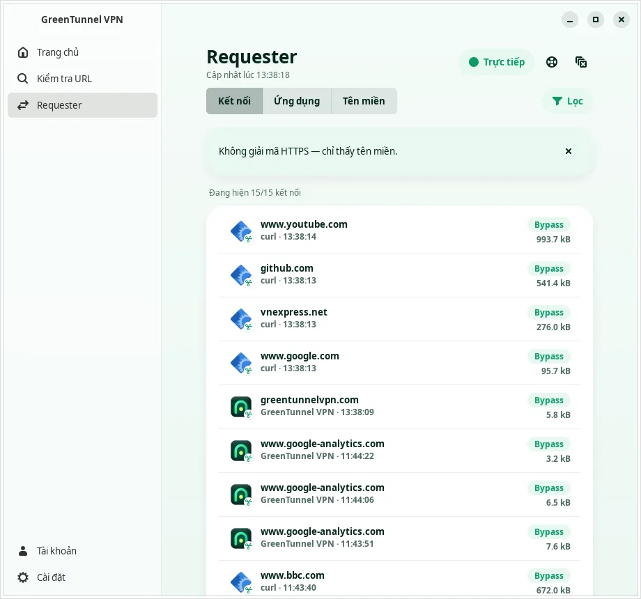Viewport: 641px width, 599px height.
Task: Click the 95.7 kB size value
Action: coord(555,371)
